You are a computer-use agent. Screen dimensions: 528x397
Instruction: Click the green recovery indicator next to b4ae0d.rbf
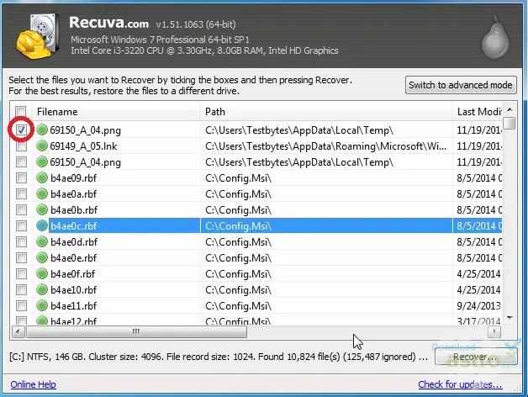(42, 241)
